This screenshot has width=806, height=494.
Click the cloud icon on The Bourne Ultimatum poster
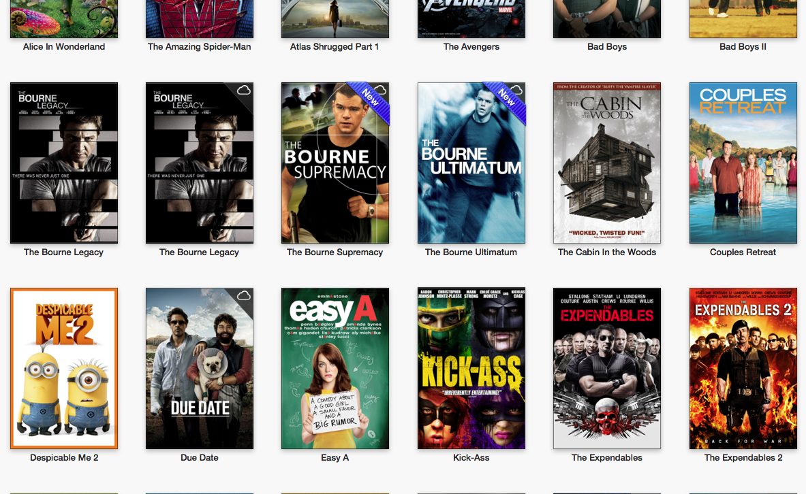516,90
